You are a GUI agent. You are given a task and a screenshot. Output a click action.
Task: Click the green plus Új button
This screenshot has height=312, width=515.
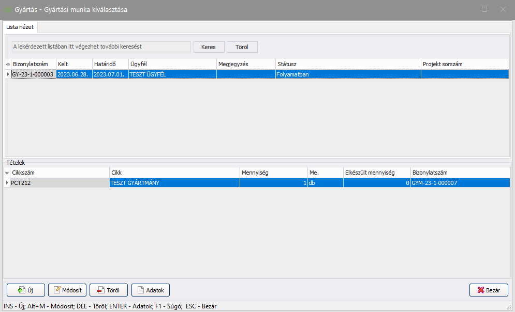(x=25, y=290)
